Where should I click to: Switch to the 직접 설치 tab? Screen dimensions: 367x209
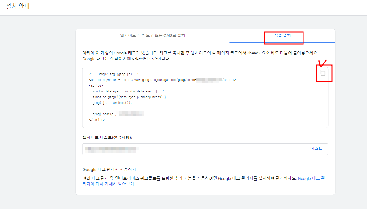point(284,35)
